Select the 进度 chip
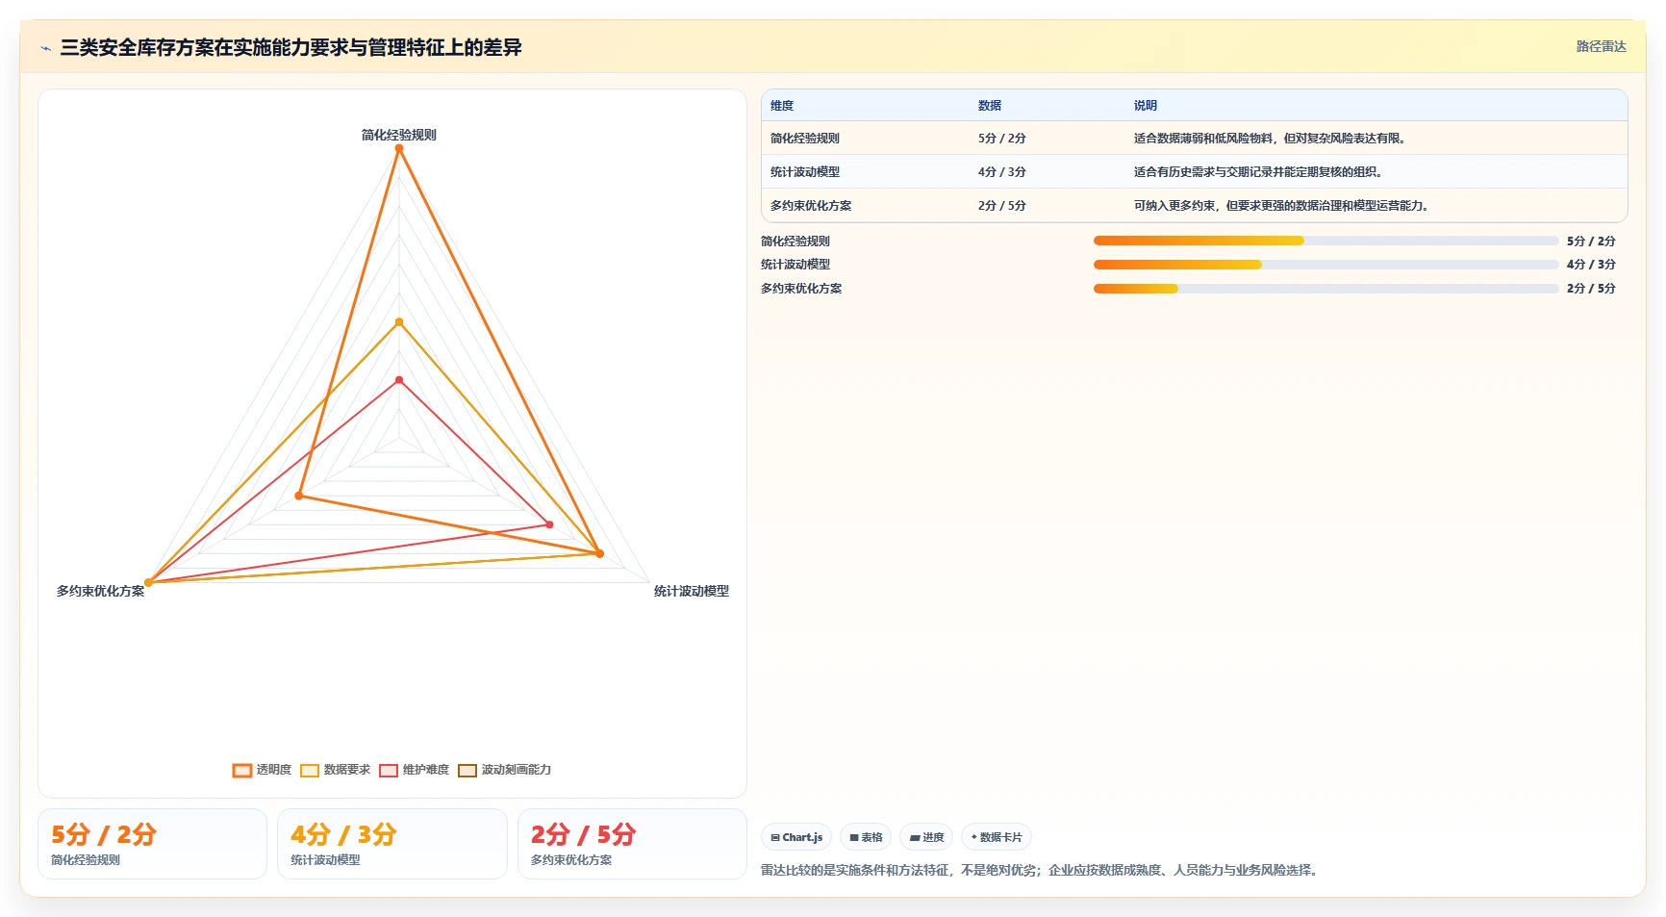This screenshot has height=917, width=1666. 926,837
